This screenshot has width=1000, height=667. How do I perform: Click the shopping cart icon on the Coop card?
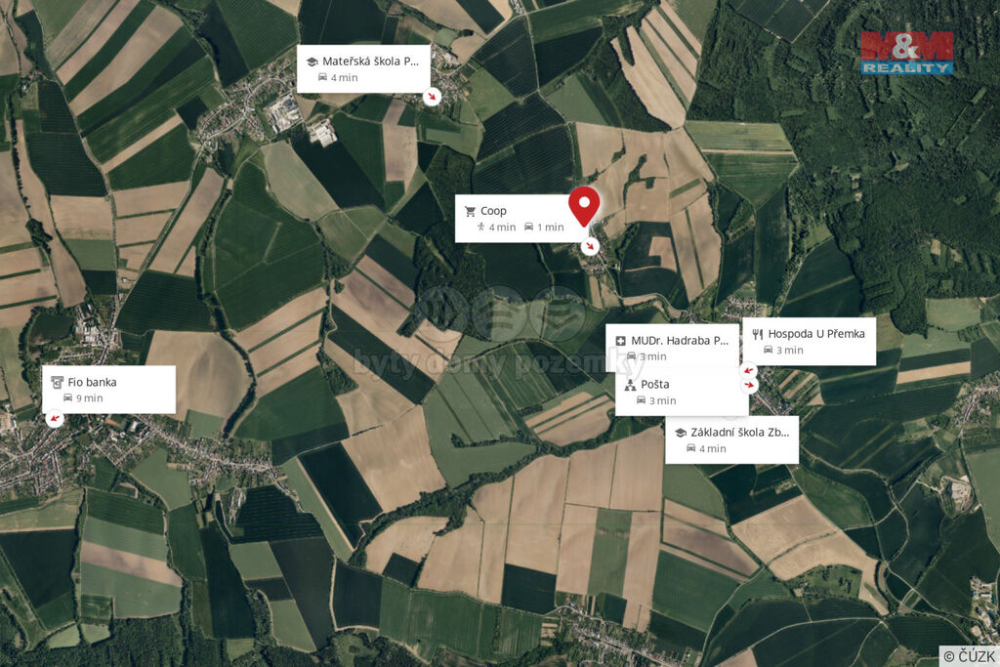tap(471, 211)
